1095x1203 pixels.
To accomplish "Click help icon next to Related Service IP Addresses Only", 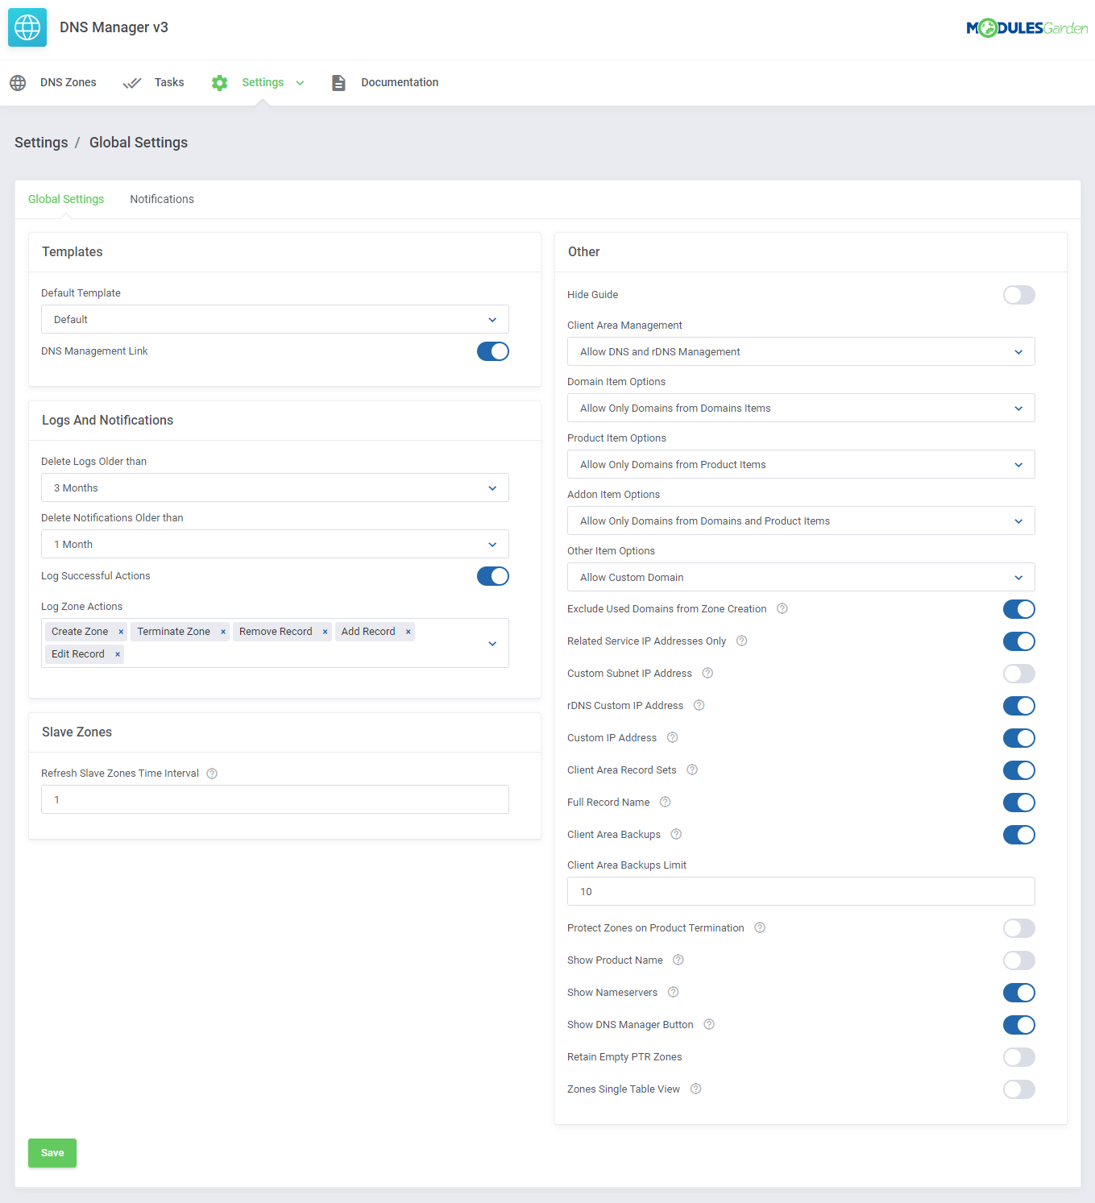I will [741, 641].
